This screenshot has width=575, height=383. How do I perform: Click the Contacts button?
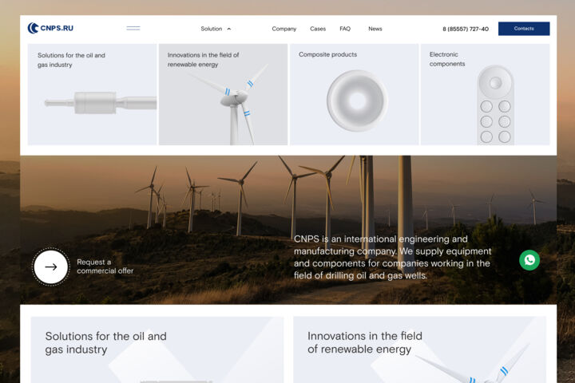pyautogui.click(x=524, y=29)
